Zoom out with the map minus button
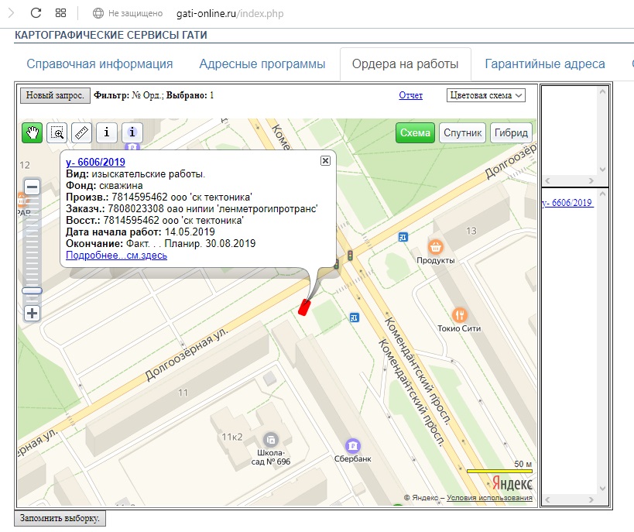The image size is (634, 532). (x=33, y=187)
